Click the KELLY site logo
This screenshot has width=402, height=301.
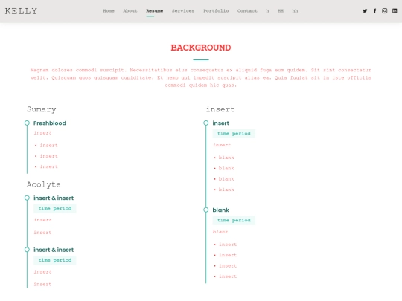tap(21, 11)
